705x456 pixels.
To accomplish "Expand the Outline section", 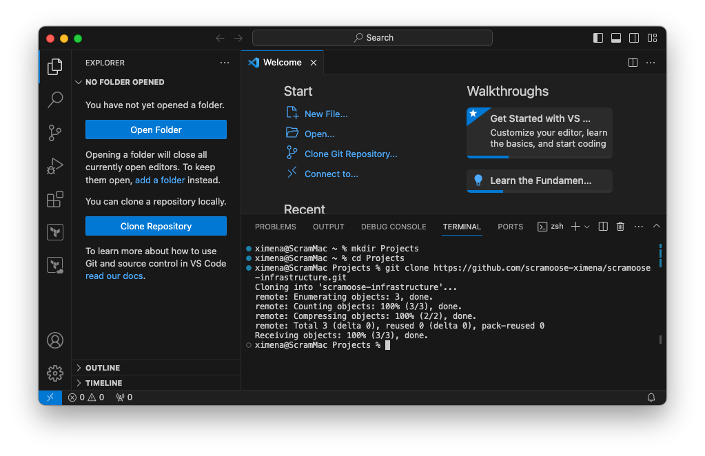I will (x=156, y=368).
